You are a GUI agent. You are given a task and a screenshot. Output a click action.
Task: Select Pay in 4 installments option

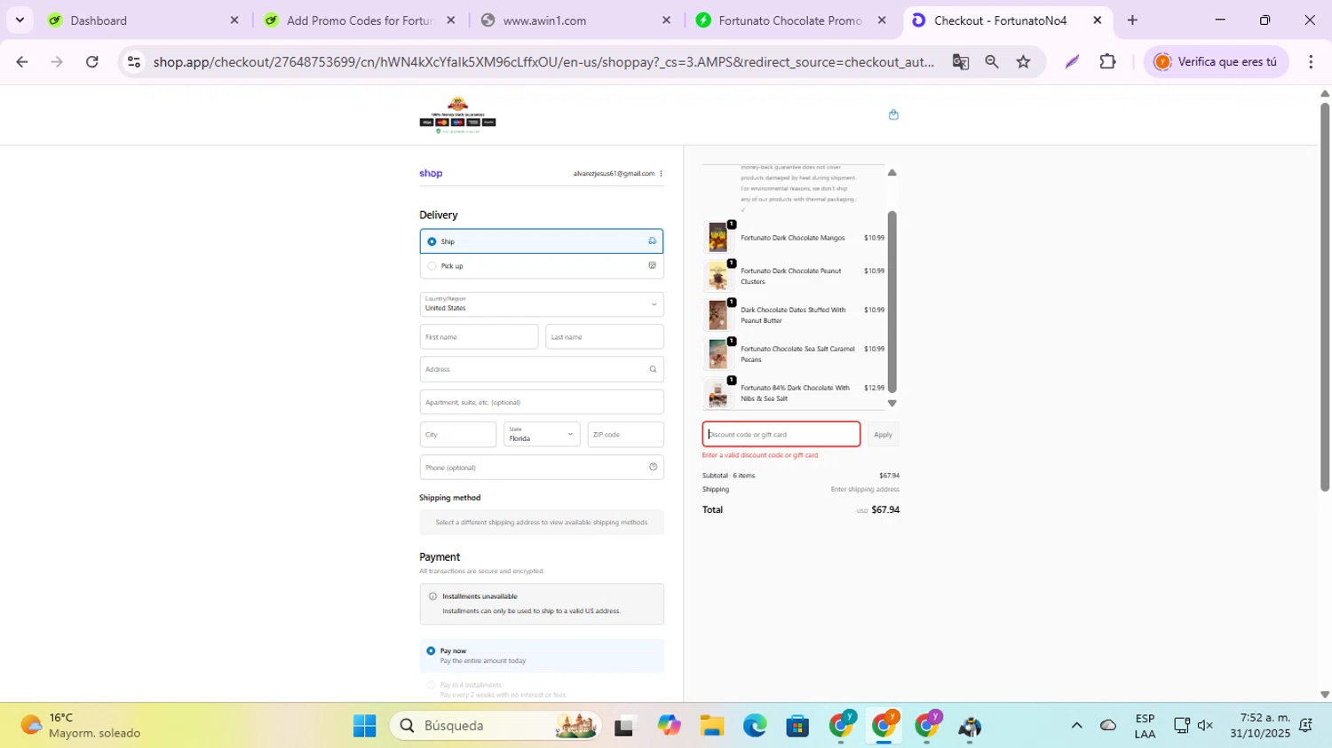coord(542,689)
